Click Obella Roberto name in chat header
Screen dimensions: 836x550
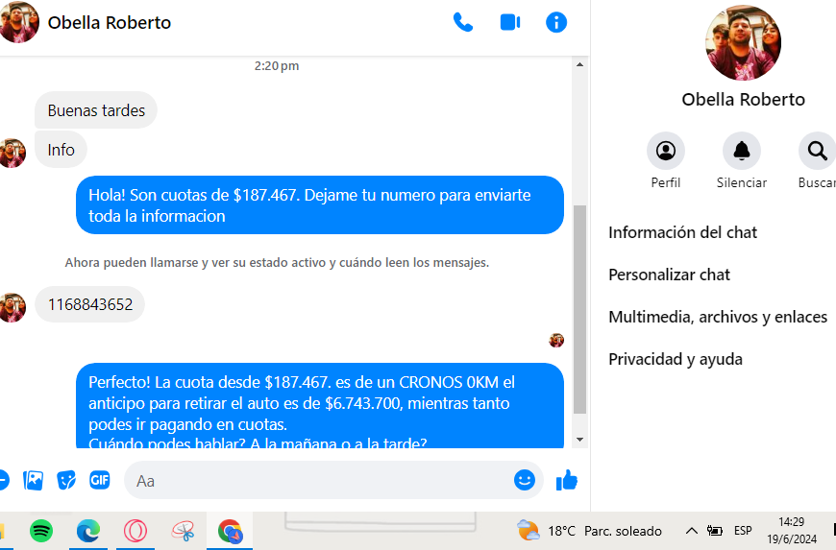pyautogui.click(x=110, y=23)
